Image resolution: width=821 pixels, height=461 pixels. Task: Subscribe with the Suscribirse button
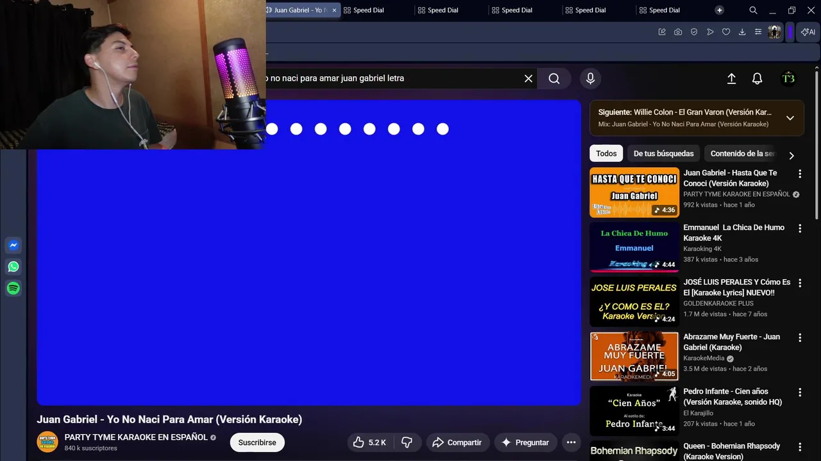pos(257,442)
